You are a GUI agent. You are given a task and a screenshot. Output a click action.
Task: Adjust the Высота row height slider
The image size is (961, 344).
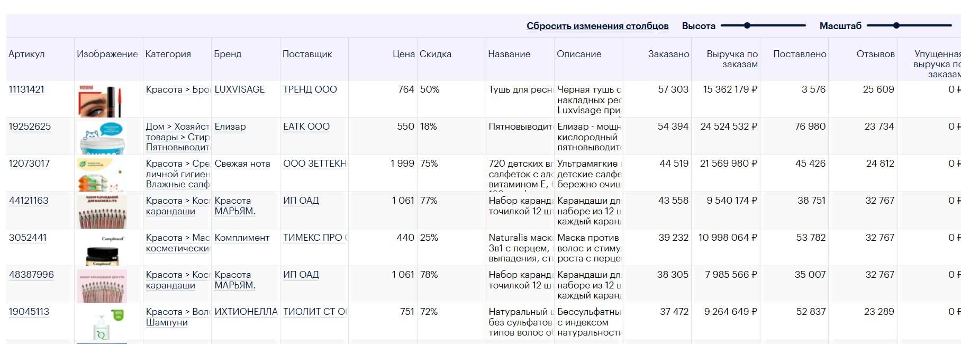[747, 25]
